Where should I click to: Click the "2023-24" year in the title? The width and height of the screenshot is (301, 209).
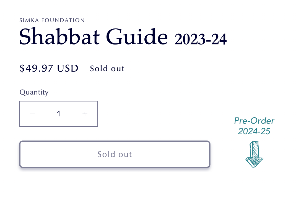tap(201, 39)
